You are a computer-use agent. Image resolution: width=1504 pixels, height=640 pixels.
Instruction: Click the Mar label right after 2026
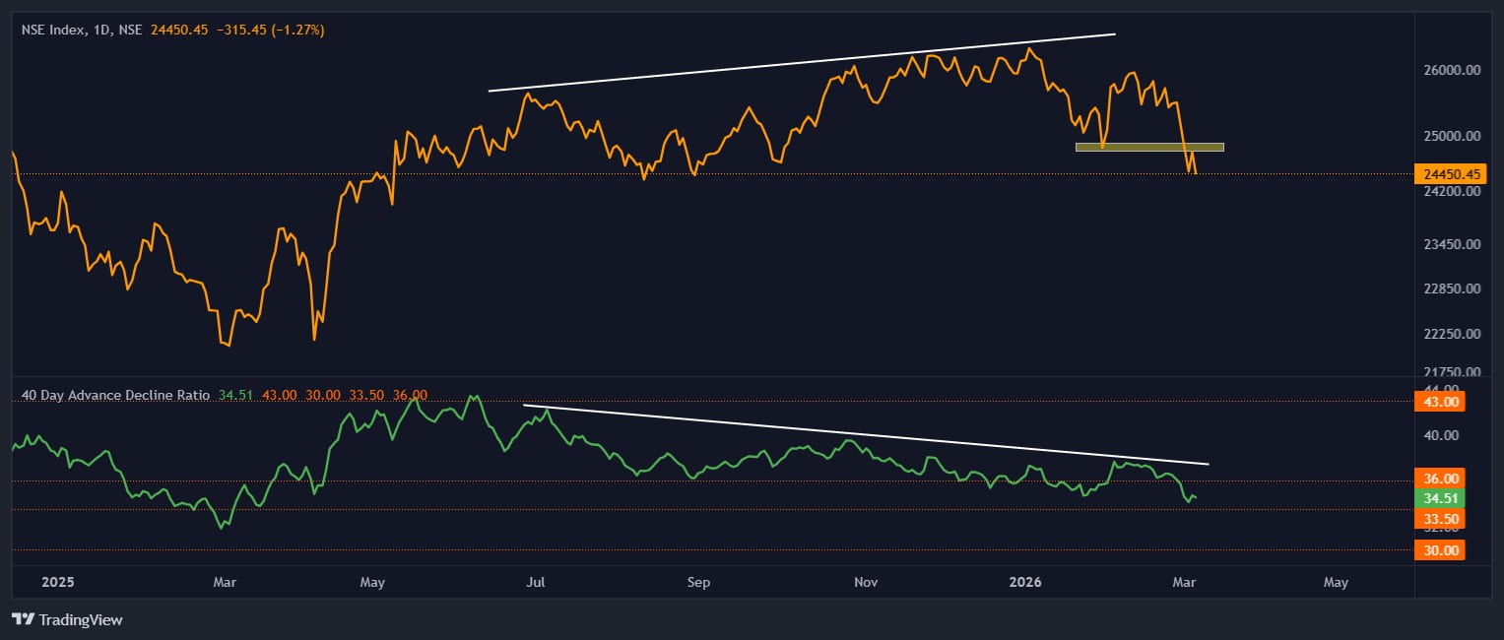[x=1185, y=582]
